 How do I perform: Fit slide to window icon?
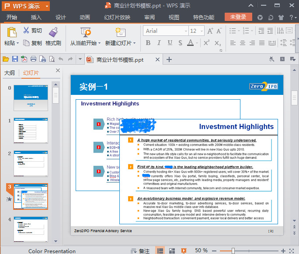point(292,251)
